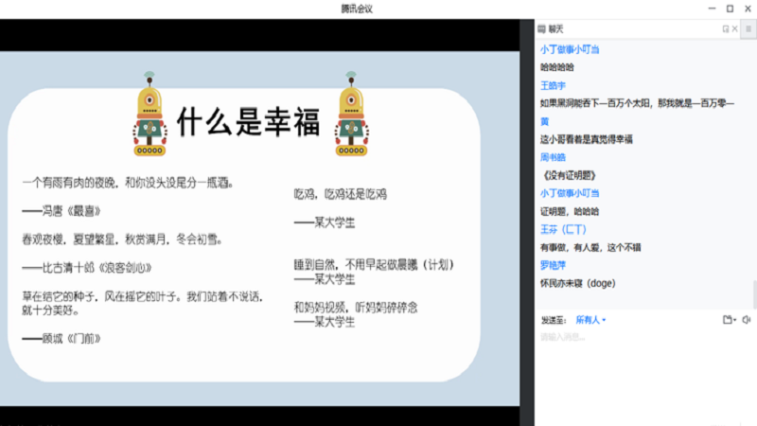Click slide citation 冯唐《最喜》
Screen dimensions: 757x426
[62, 211]
